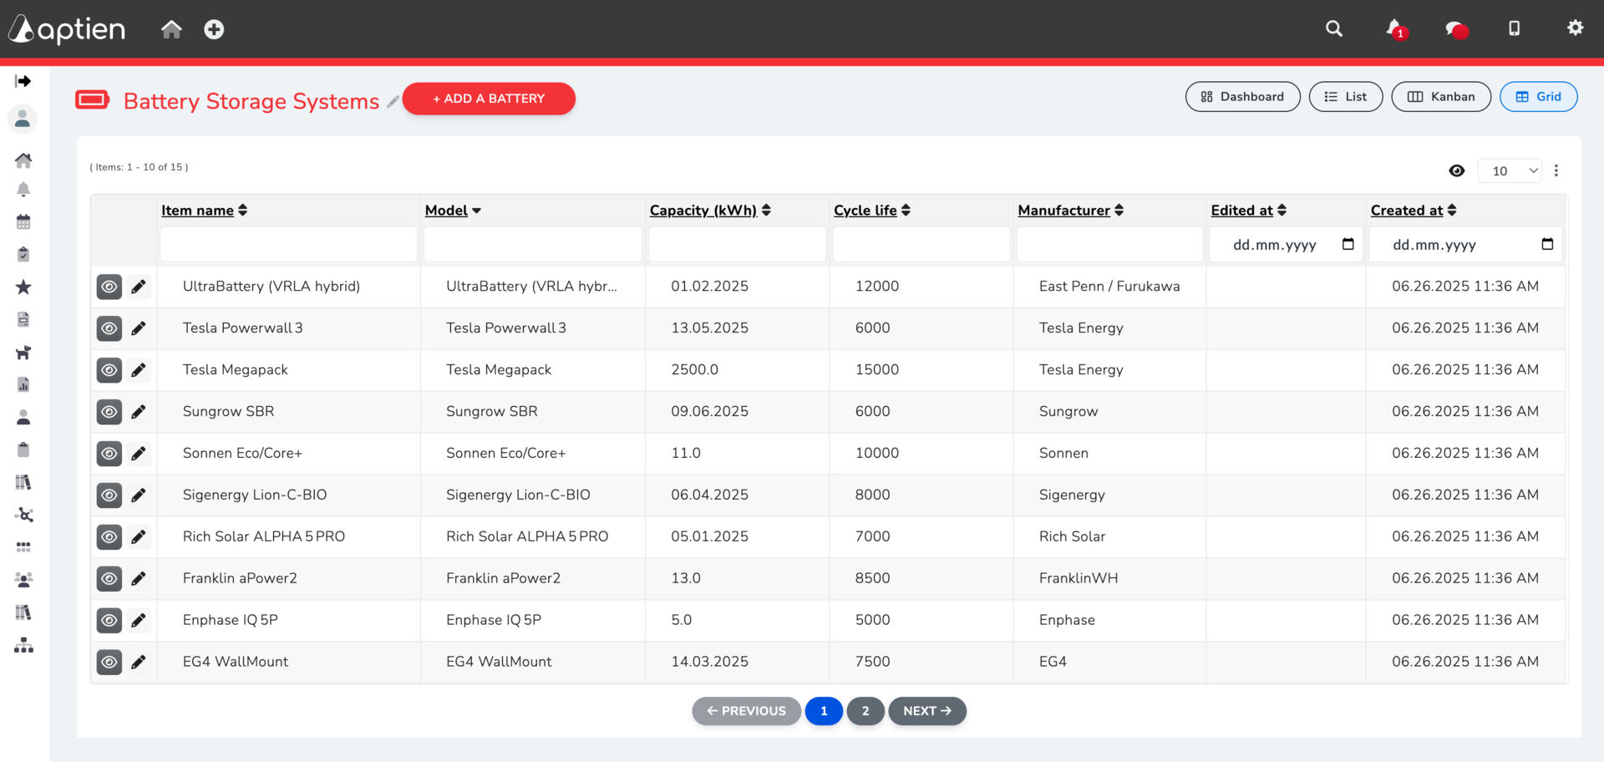
Task: View Rich Solar ALPHA 5 PRO eye icon
Action: click(109, 537)
